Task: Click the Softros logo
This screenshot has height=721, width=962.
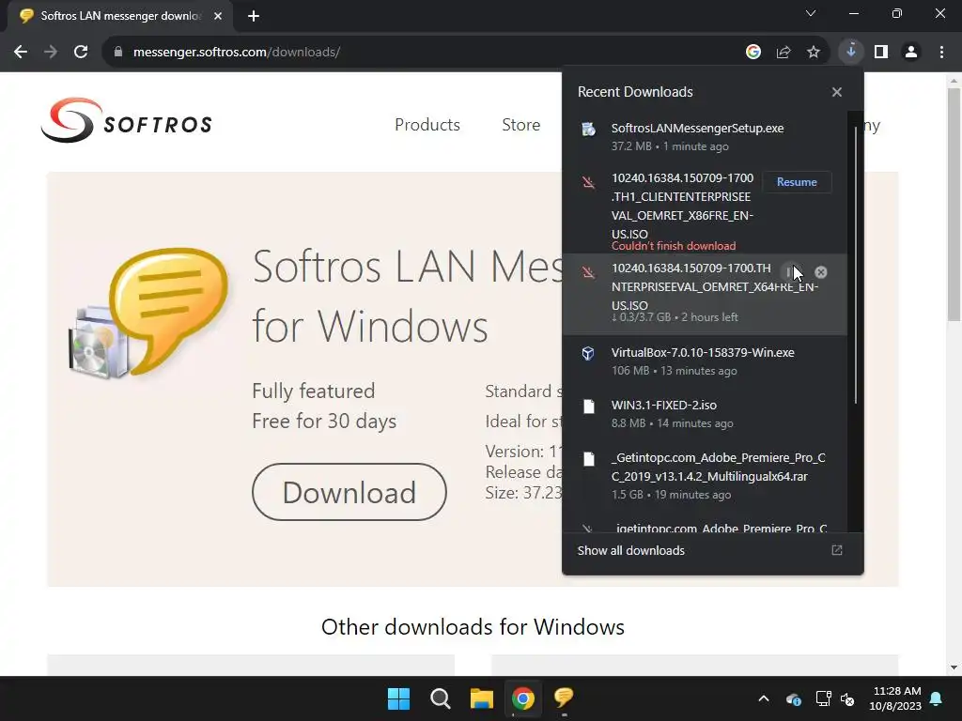Action: click(x=127, y=120)
